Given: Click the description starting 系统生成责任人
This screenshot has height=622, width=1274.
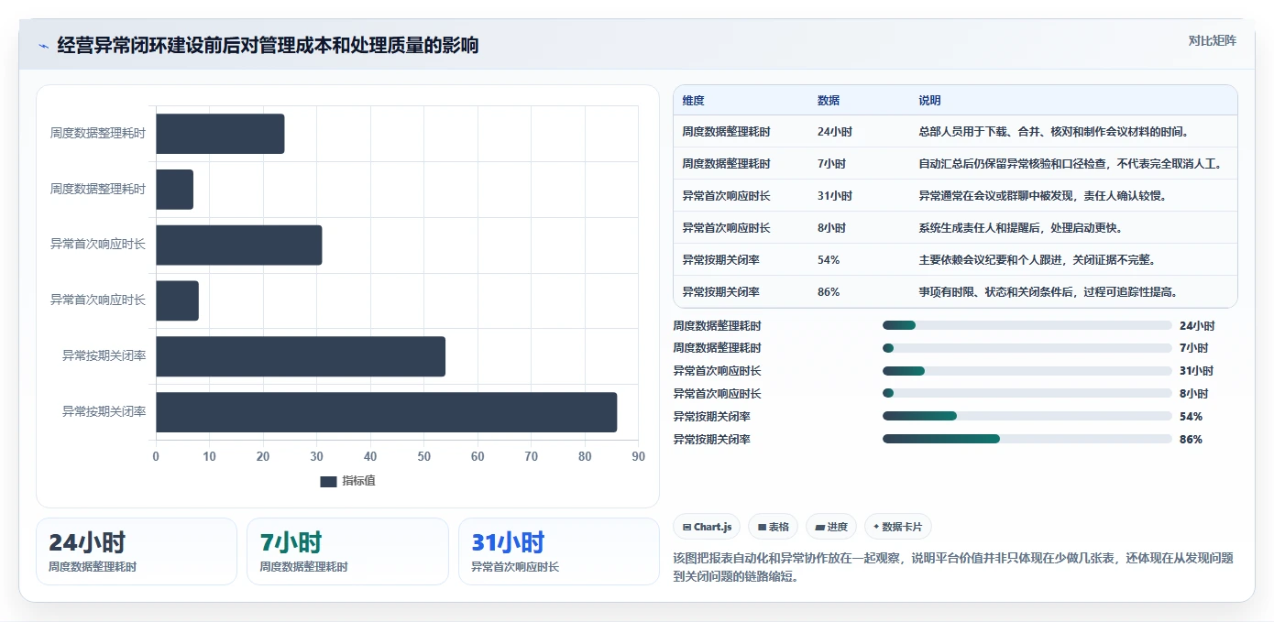Looking at the screenshot, I should (x=1020, y=228).
